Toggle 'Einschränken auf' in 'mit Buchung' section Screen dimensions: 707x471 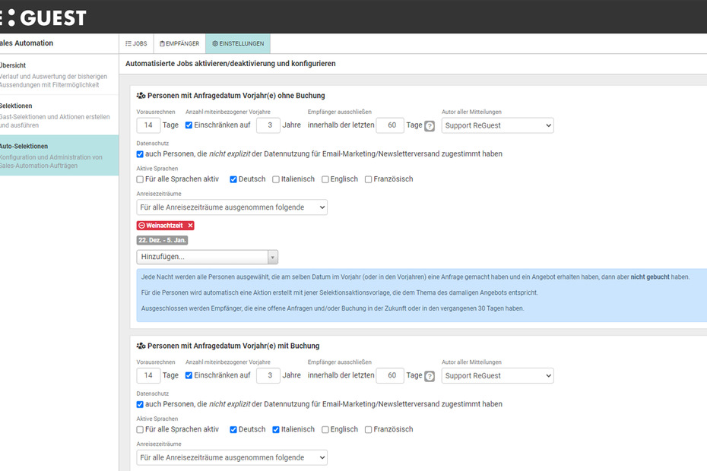[x=189, y=375]
